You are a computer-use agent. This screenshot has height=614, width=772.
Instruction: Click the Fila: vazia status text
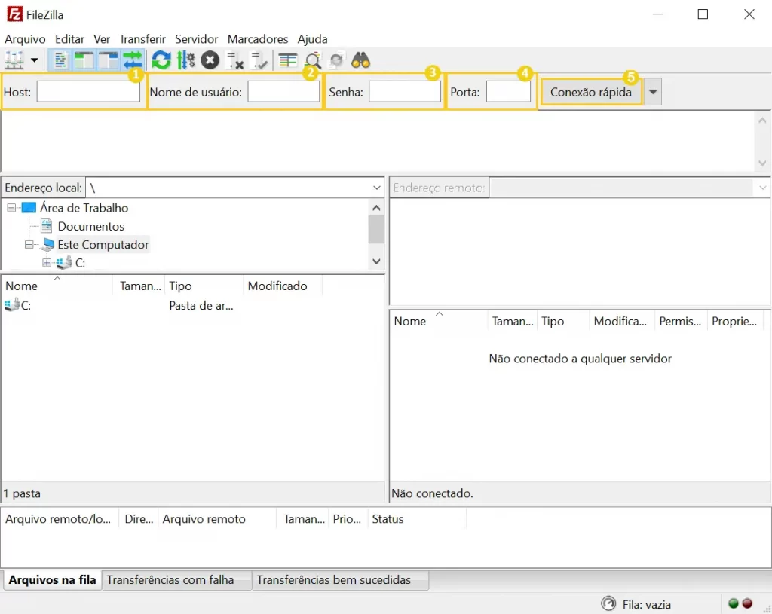(646, 605)
